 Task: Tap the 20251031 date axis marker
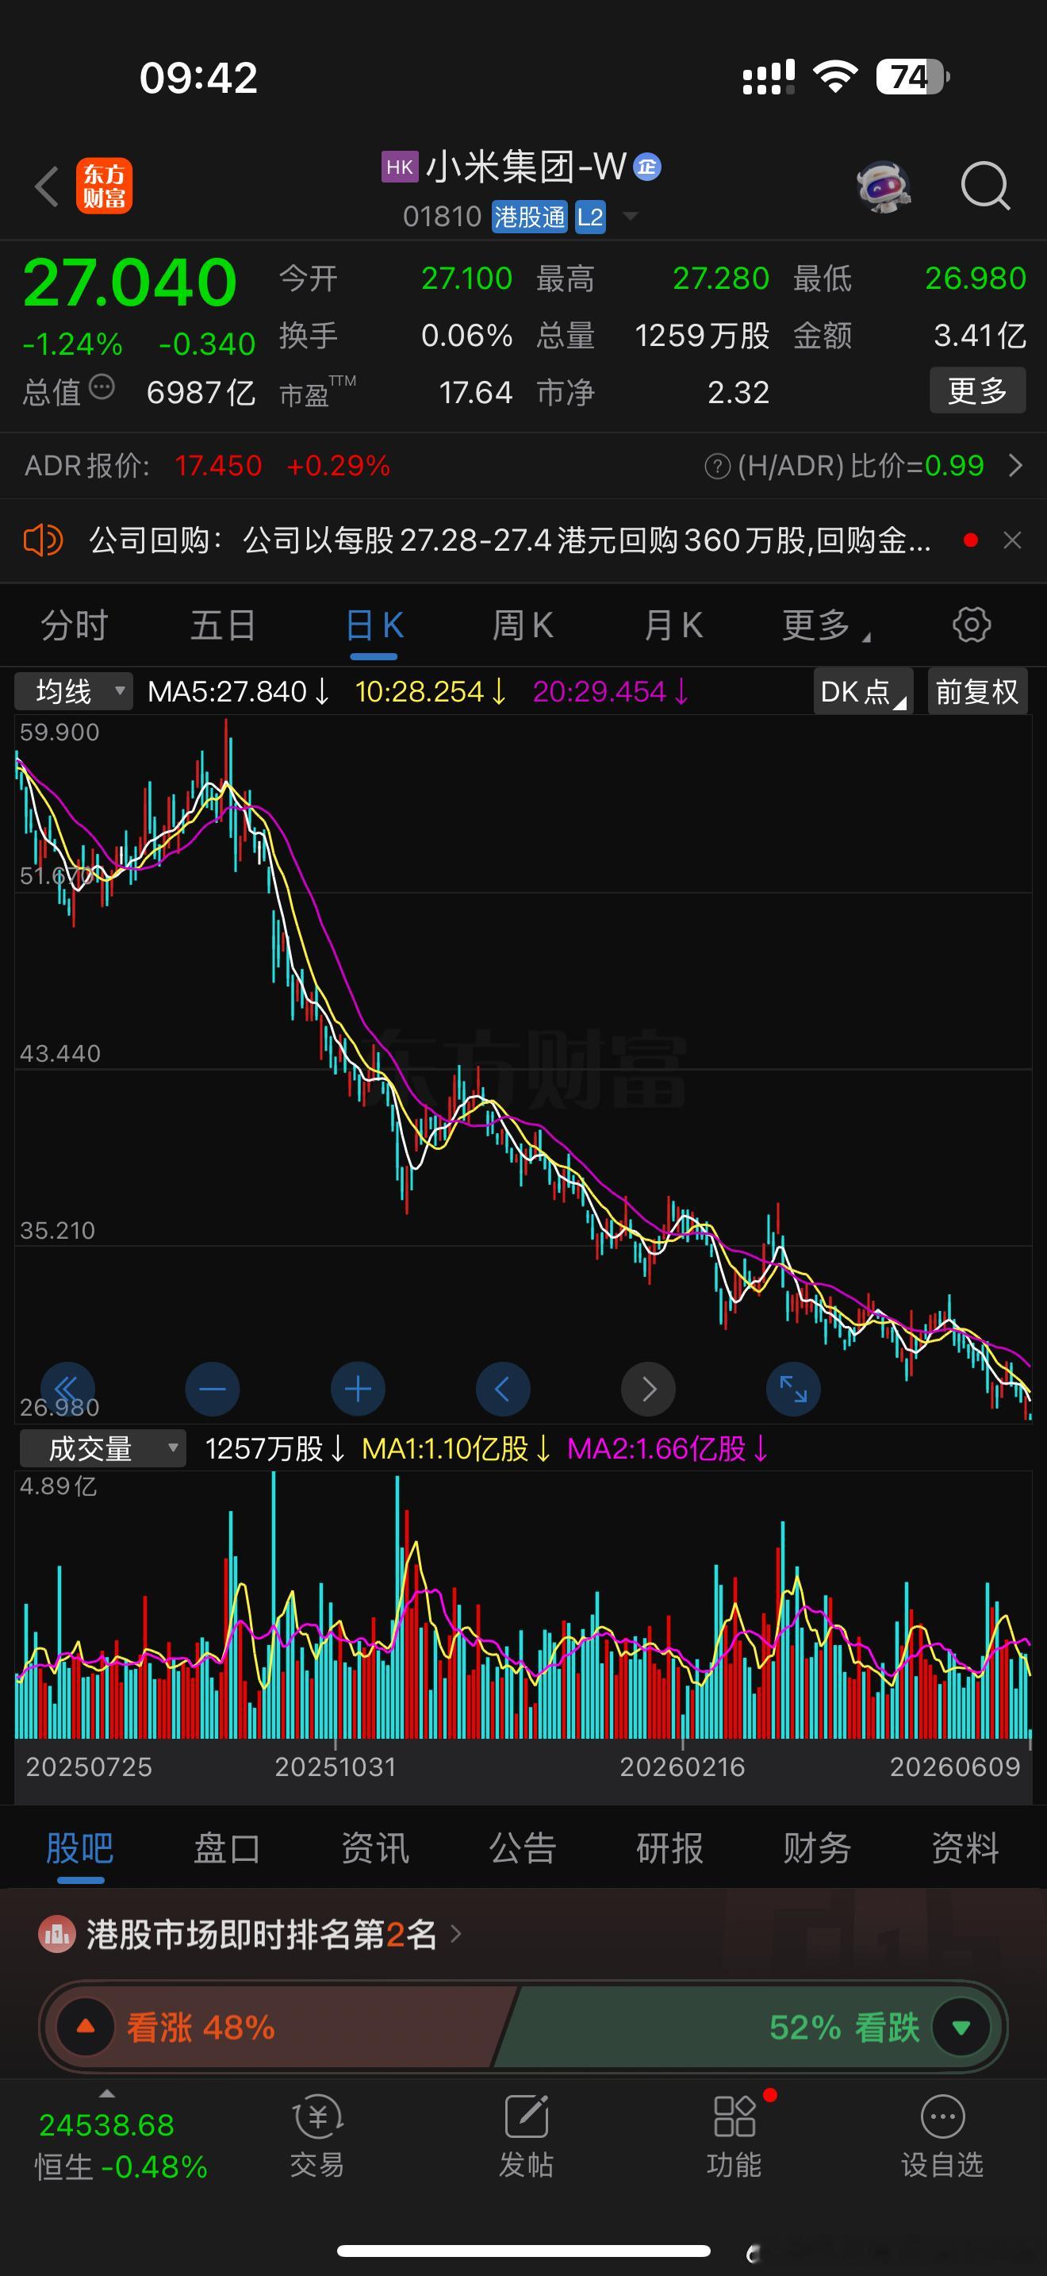tap(336, 1767)
